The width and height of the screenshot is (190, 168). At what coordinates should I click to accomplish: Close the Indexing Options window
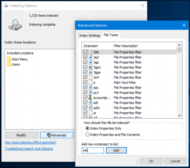point(143,6)
